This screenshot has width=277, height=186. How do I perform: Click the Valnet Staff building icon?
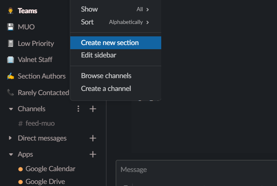click(x=10, y=60)
